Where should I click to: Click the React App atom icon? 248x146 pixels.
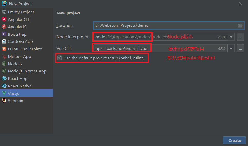click(x=4, y=79)
